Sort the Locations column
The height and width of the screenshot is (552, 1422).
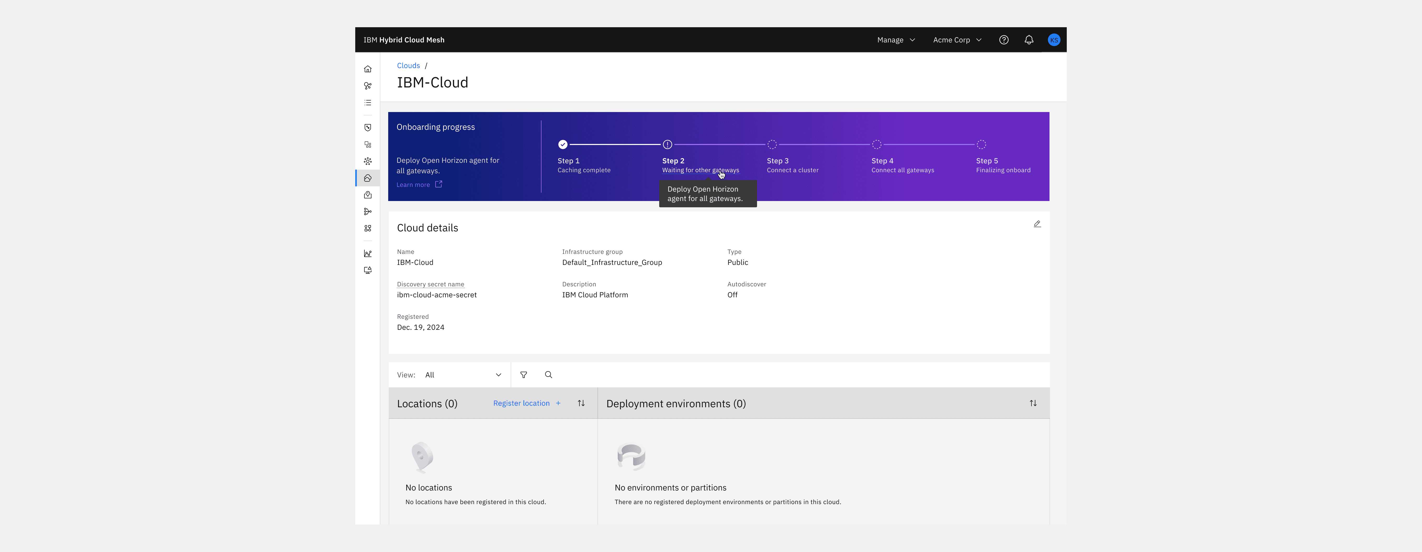[581, 403]
